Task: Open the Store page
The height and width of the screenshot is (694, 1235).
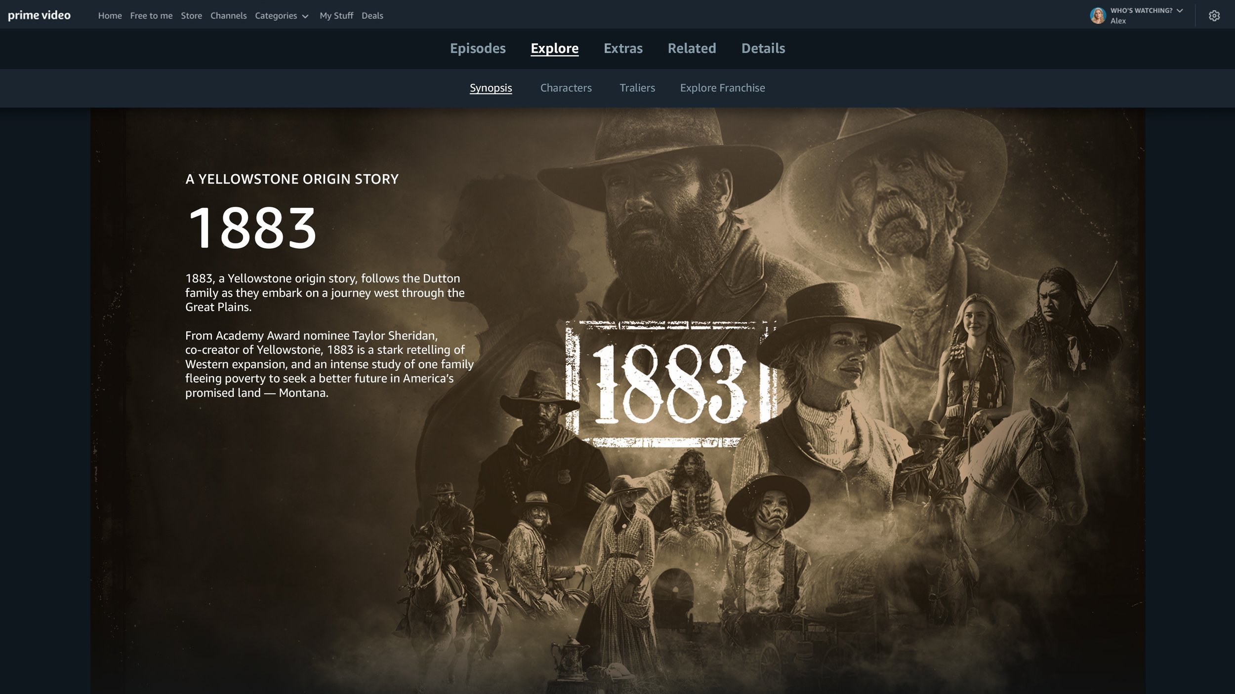Action: pyautogui.click(x=191, y=16)
